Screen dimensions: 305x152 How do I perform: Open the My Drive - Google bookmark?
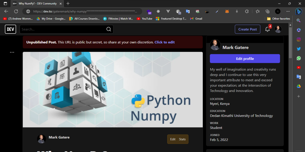(51, 18)
